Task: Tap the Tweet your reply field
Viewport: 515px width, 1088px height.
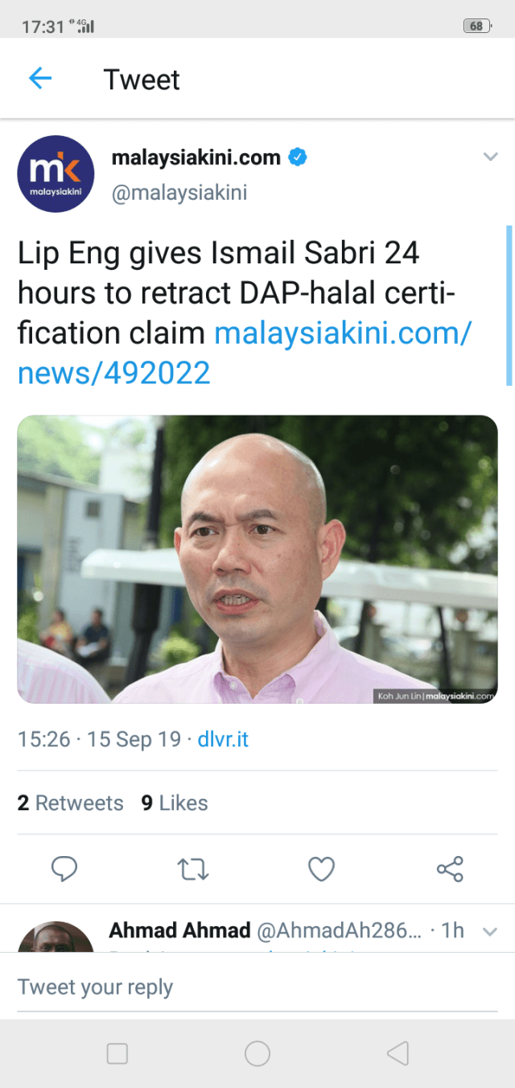Action: tap(257, 987)
